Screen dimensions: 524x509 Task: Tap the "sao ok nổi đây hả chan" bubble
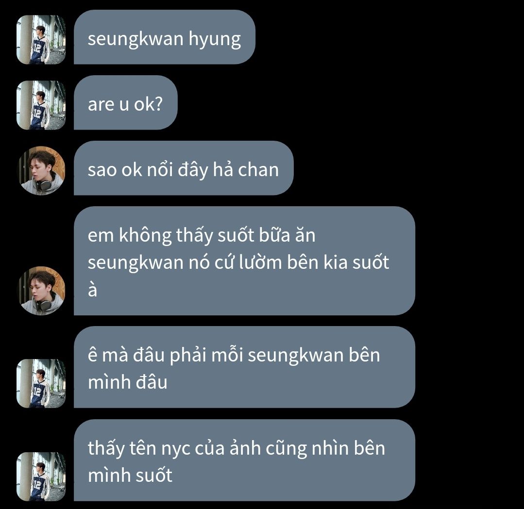point(184,168)
